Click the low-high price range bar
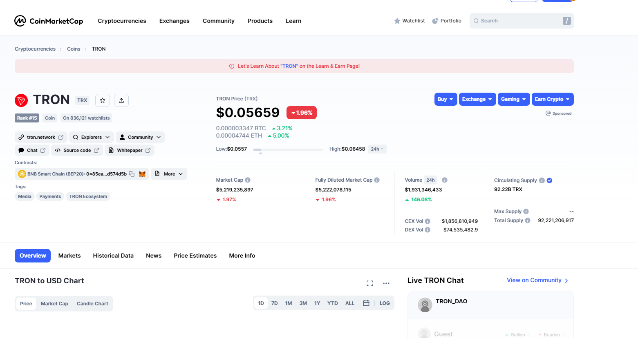638x338 pixels. tap(288, 150)
